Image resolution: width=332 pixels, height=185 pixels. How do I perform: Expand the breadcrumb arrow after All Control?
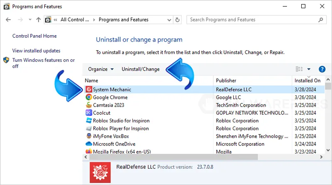click(x=94, y=19)
